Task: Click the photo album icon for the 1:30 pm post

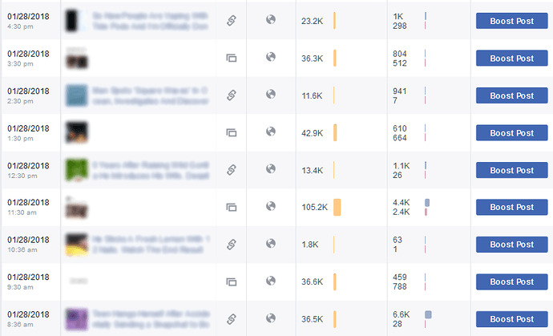Action: [232, 132]
